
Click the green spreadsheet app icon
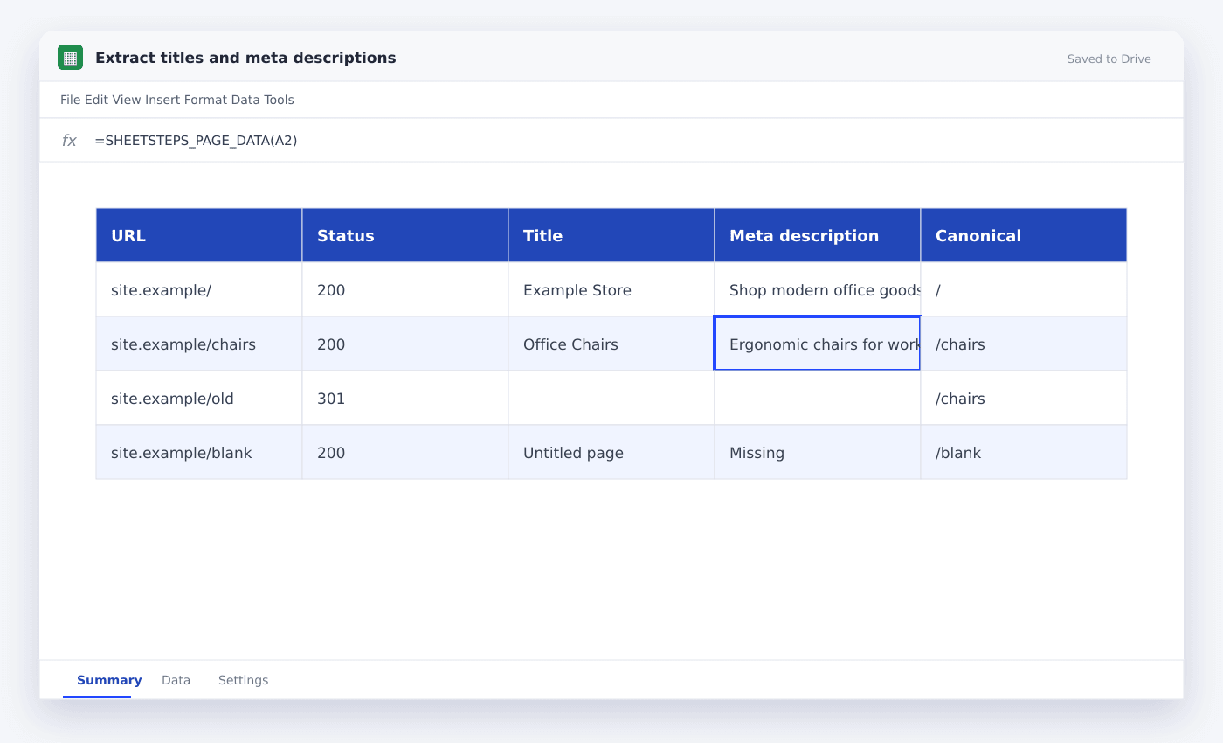[x=71, y=58]
